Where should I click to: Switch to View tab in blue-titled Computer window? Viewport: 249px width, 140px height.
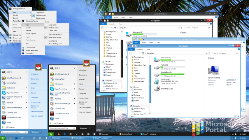[x=149, y=49]
